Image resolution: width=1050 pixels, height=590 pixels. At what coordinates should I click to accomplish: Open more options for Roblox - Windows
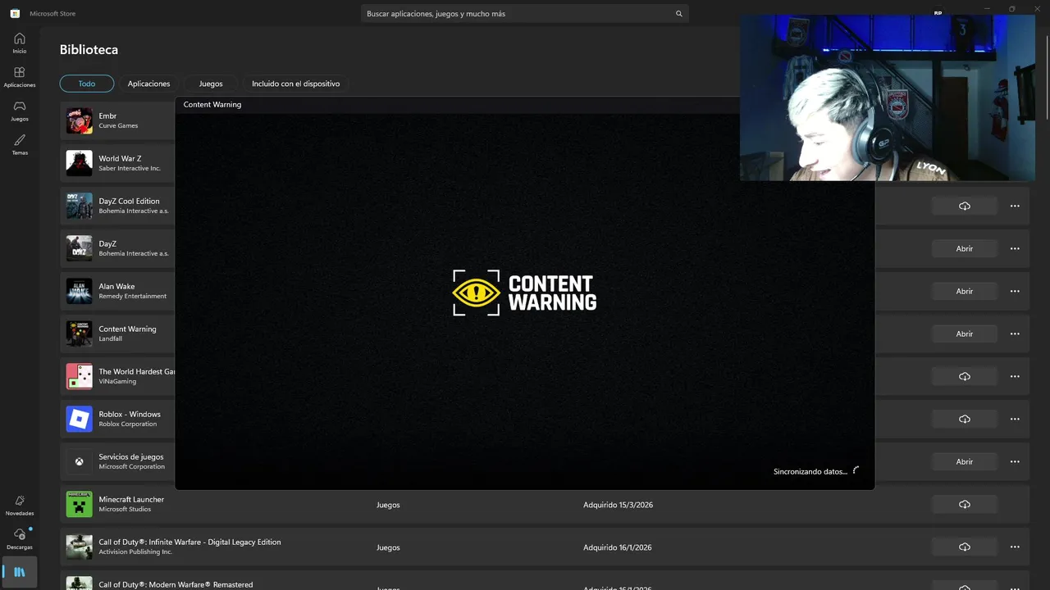pos(1015,419)
